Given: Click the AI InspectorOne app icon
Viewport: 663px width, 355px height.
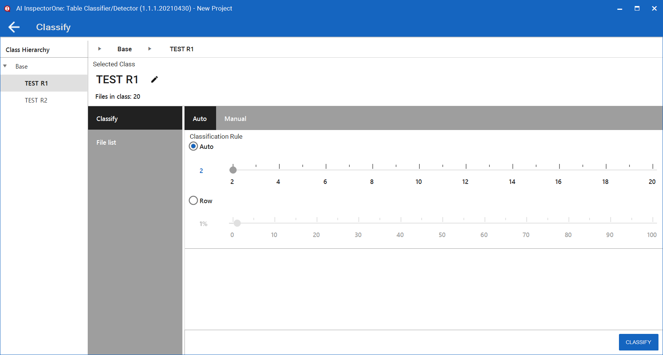Looking at the screenshot, I should [7, 8].
